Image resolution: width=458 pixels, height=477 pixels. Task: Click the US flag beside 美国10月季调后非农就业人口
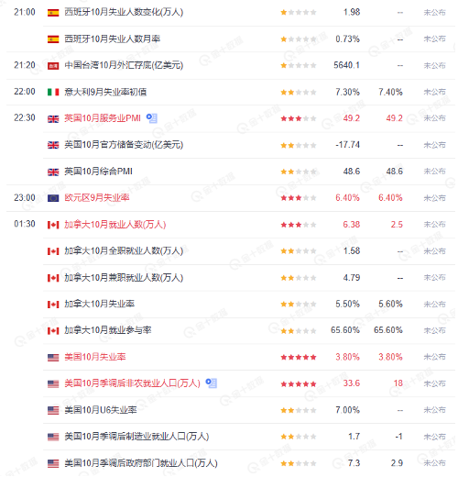coord(53,384)
